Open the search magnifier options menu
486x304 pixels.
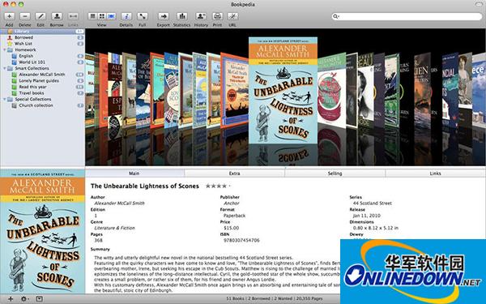click(336, 16)
